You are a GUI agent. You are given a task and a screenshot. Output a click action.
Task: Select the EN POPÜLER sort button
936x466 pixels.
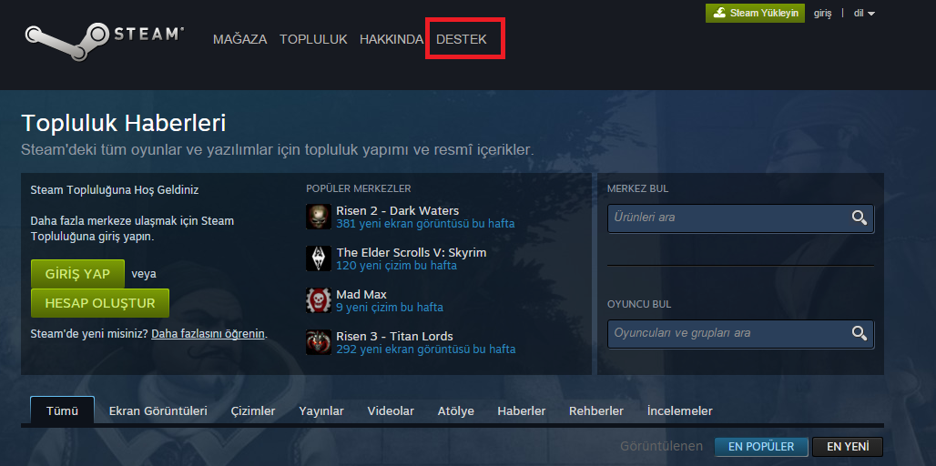[761, 446]
